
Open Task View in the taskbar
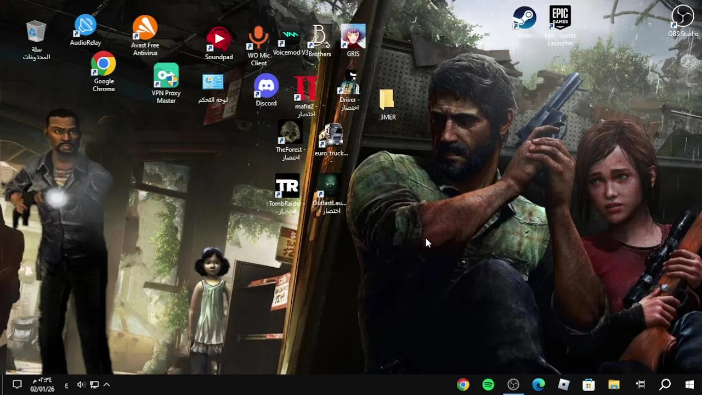tap(640, 385)
